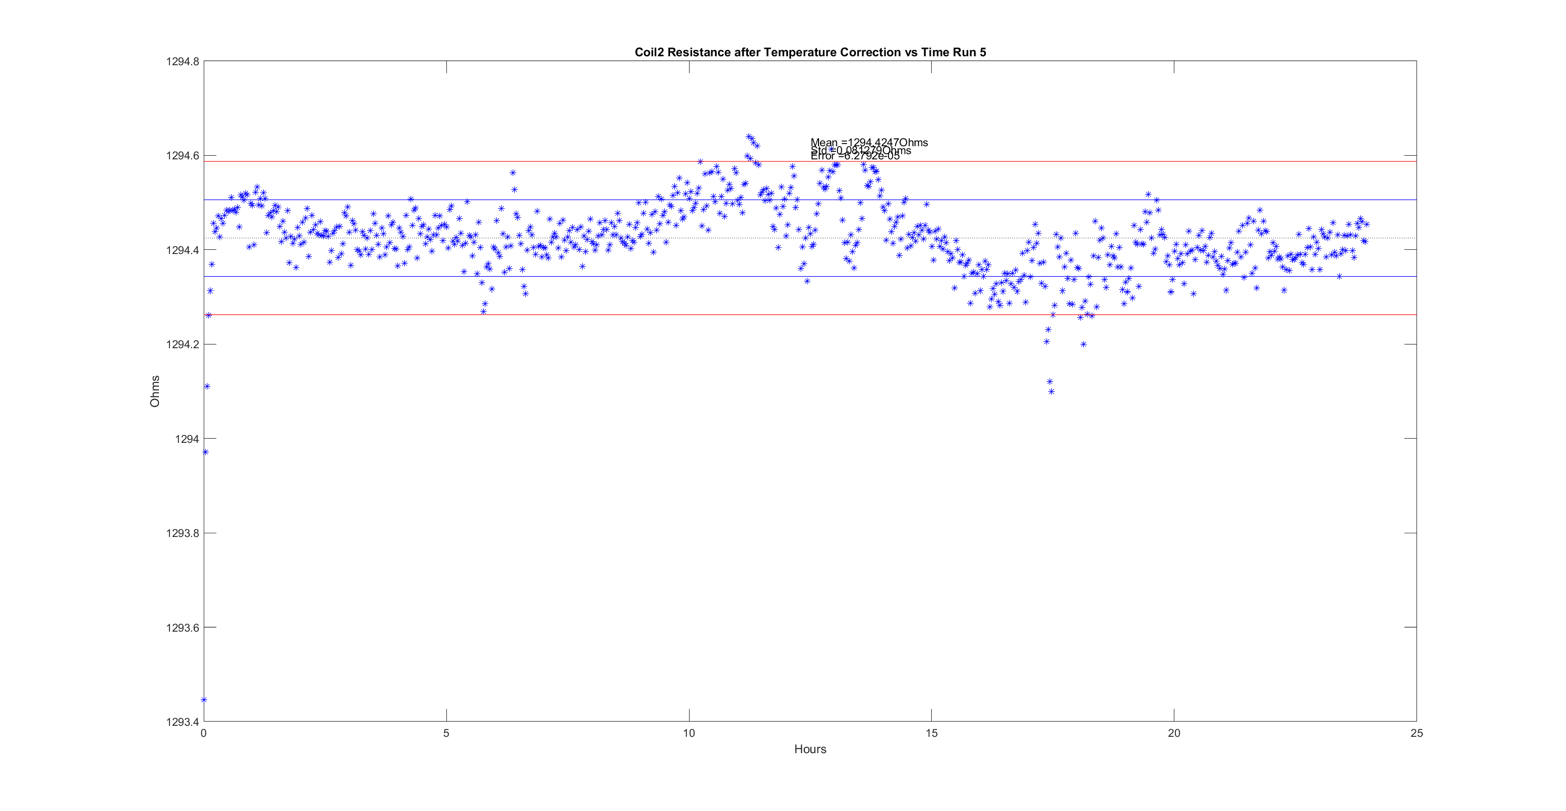Click the plot title about Coil2 Resistance
Screen dimensions: 1566x811
tap(810, 52)
